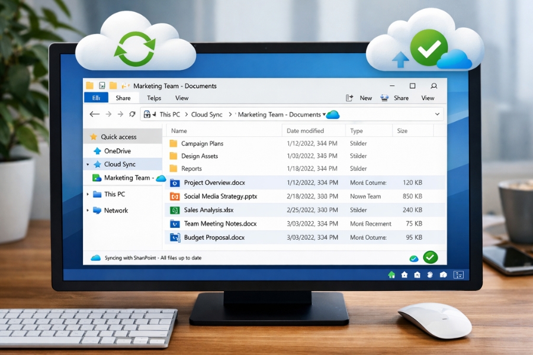533x355 pixels.
Task: Click the Excel icon for Sales Analysis.xlsx
Action: (x=175, y=210)
